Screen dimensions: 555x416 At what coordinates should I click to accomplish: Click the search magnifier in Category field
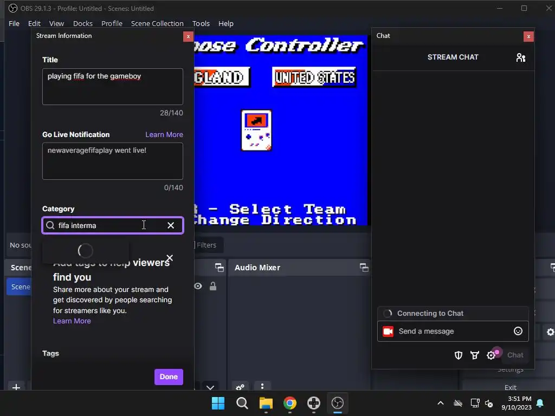tap(50, 225)
